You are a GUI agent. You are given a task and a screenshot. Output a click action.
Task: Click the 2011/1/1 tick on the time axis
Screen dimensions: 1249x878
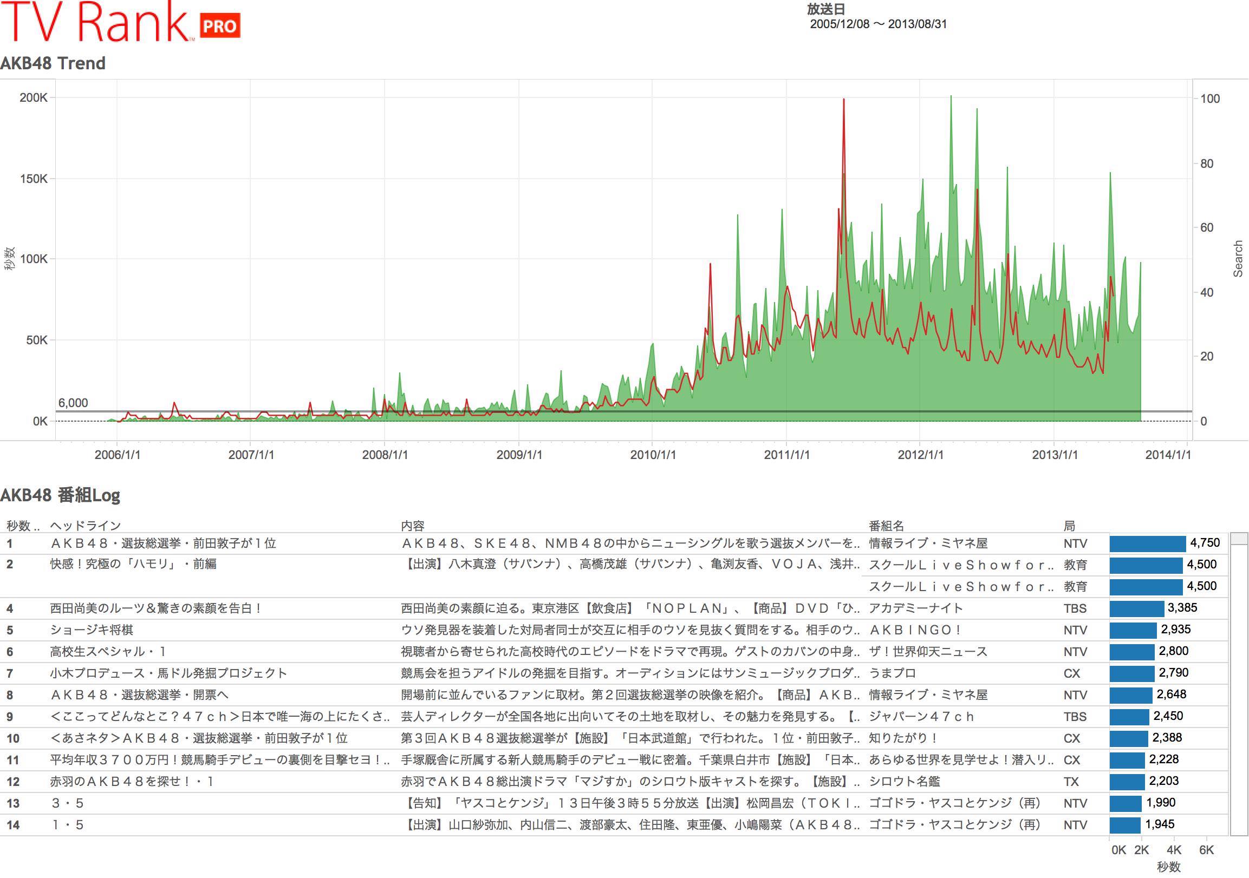pos(786,455)
